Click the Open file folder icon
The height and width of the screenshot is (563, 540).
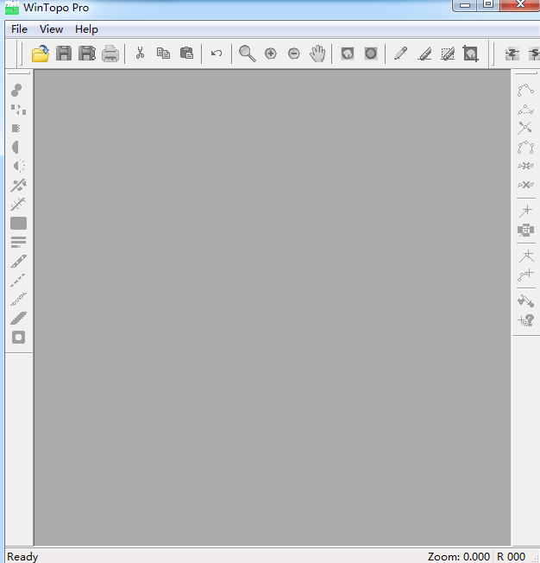41,54
